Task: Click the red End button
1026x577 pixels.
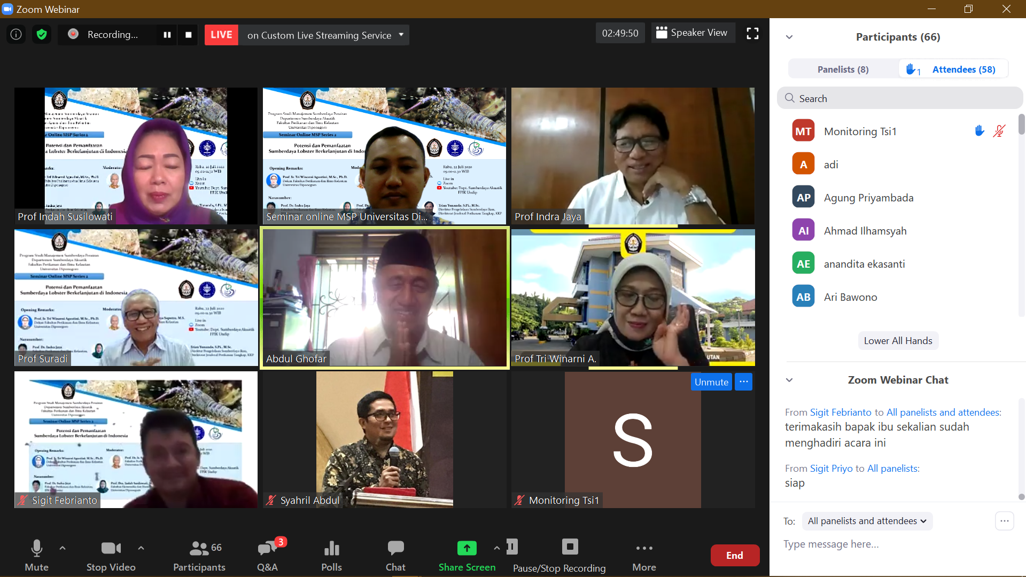Action: (734, 556)
